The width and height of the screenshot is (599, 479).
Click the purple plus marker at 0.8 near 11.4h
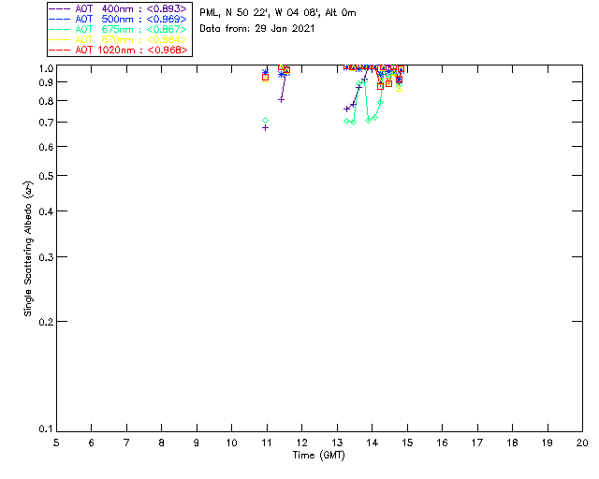coord(281,100)
